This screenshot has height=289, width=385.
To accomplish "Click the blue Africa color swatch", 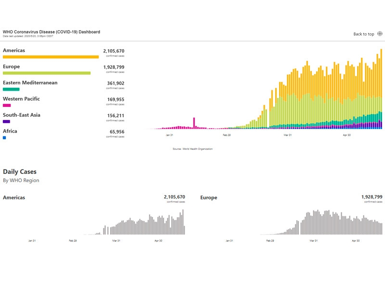I will point(4,138).
